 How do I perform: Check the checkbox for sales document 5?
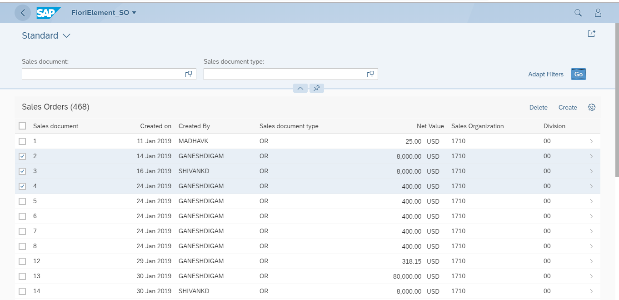[22, 201]
